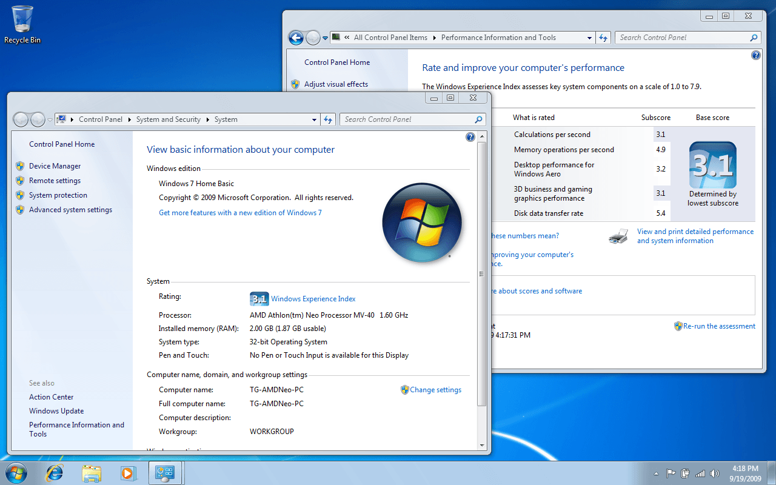Click the power/battery tray icon

pyautogui.click(x=686, y=473)
